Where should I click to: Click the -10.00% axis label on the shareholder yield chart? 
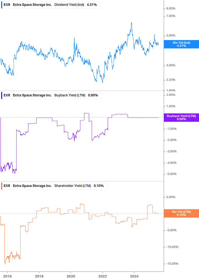pyautogui.click(x=172, y=247)
